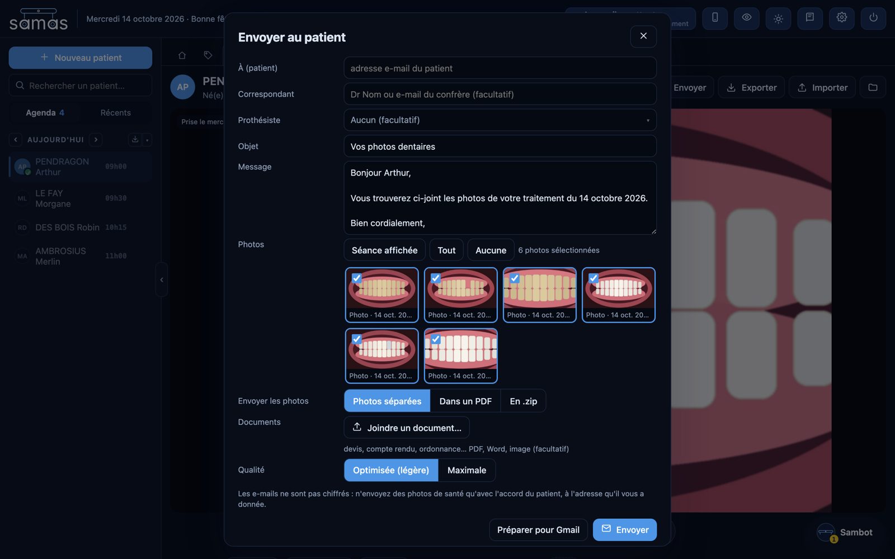Uncheck the fourth photo checkbox in top row
The width and height of the screenshot is (895, 559).
click(593, 278)
